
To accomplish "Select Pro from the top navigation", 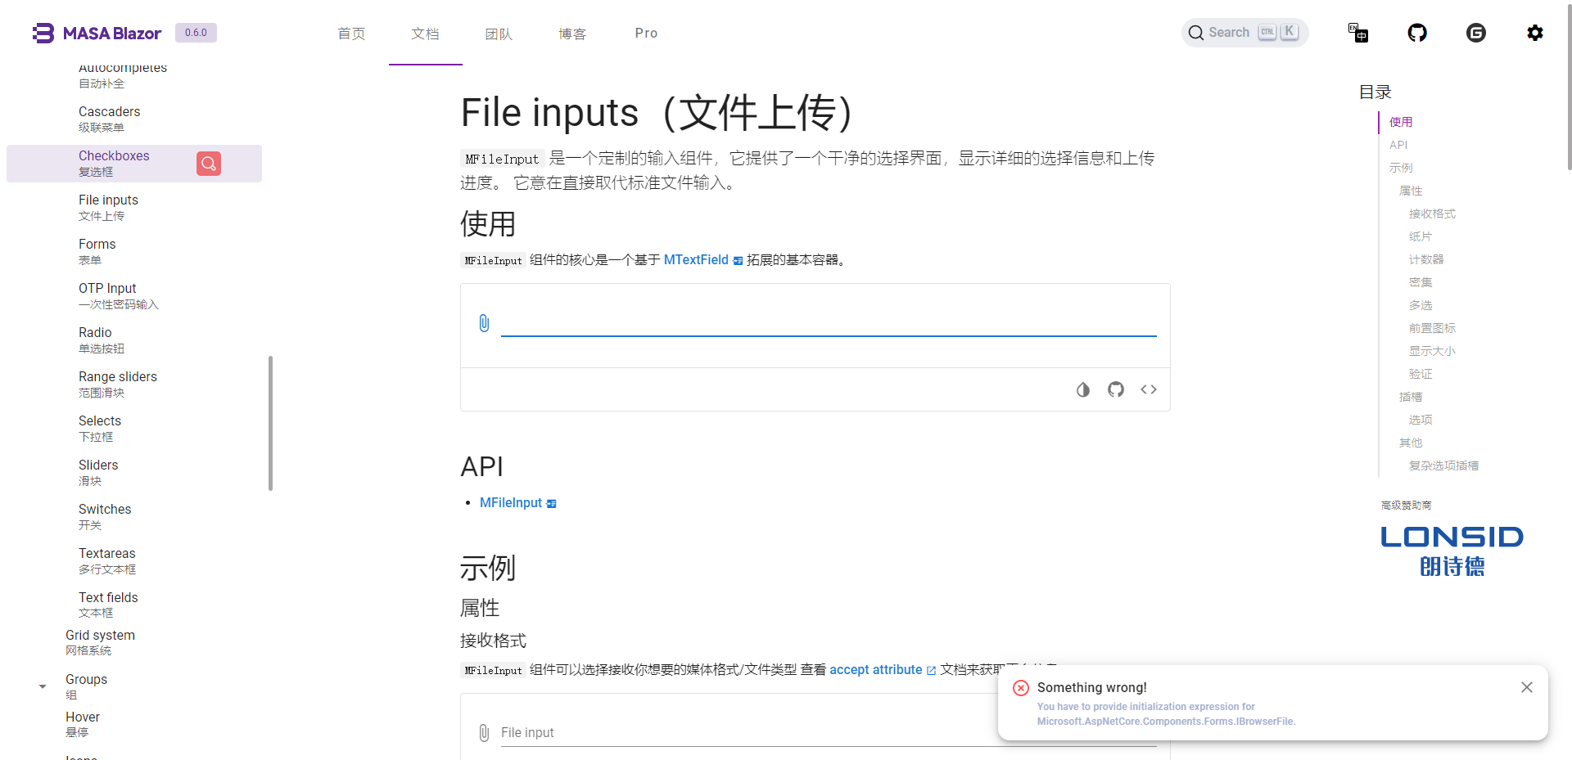I will point(646,33).
